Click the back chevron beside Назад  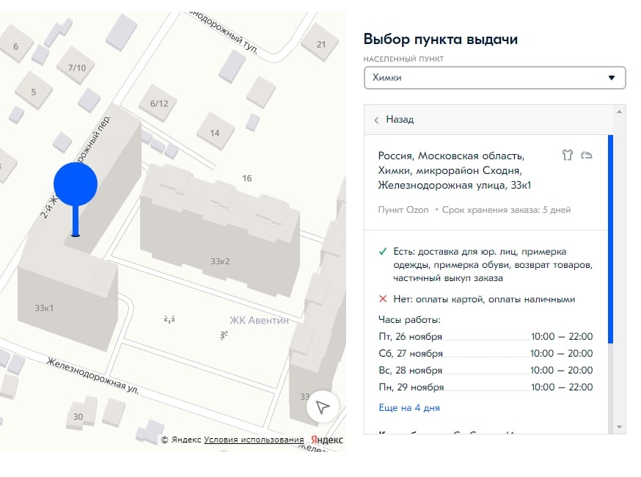point(376,120)
